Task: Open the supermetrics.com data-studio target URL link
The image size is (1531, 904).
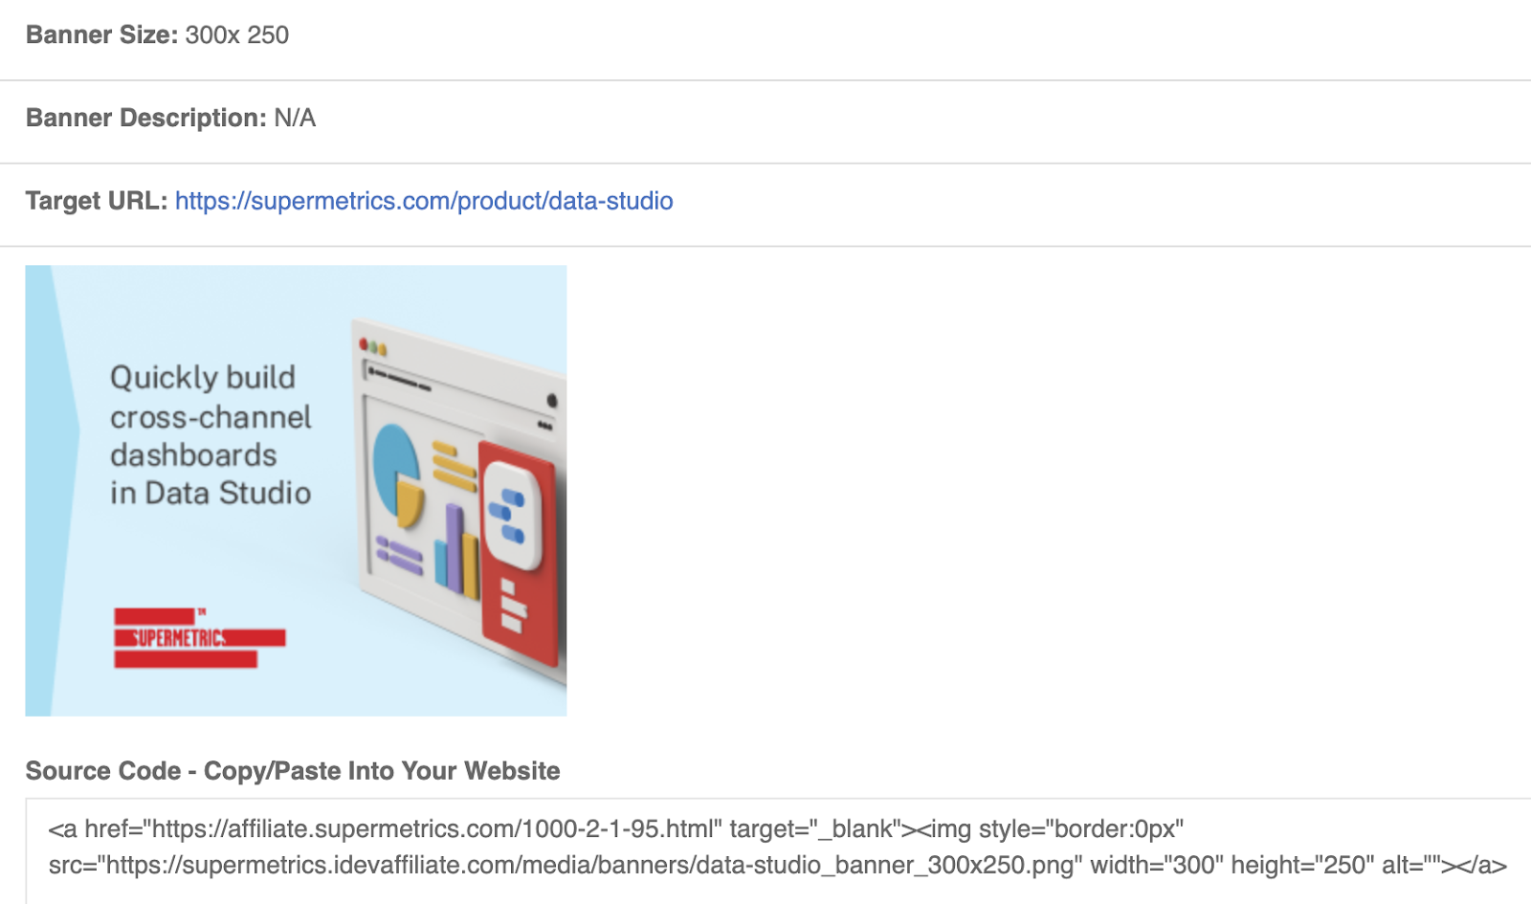Action: point(424,201)
